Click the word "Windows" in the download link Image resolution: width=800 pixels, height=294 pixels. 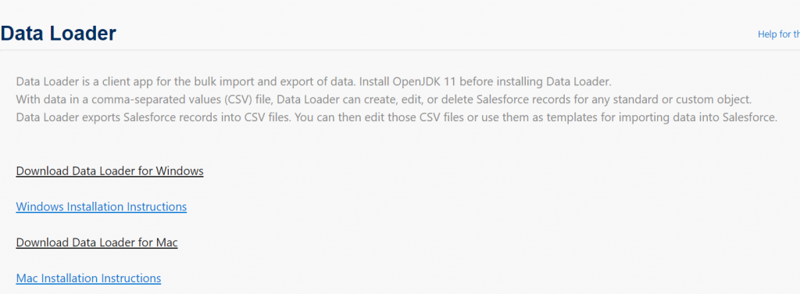(x=180, y=171)
